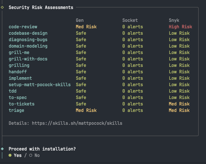Image resolution: width=206 pixels, height=164 pixels.
Task: Select the grilling skill name
Action: tap(19, 65)
